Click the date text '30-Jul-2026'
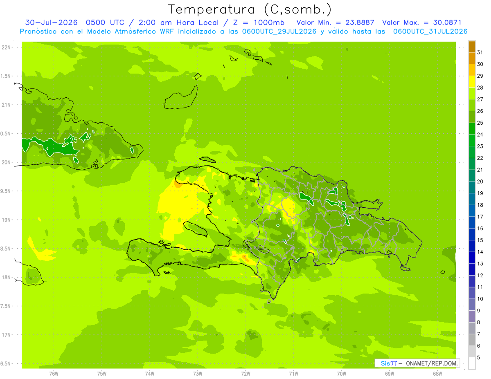491x379 pixels. (52, 22)
